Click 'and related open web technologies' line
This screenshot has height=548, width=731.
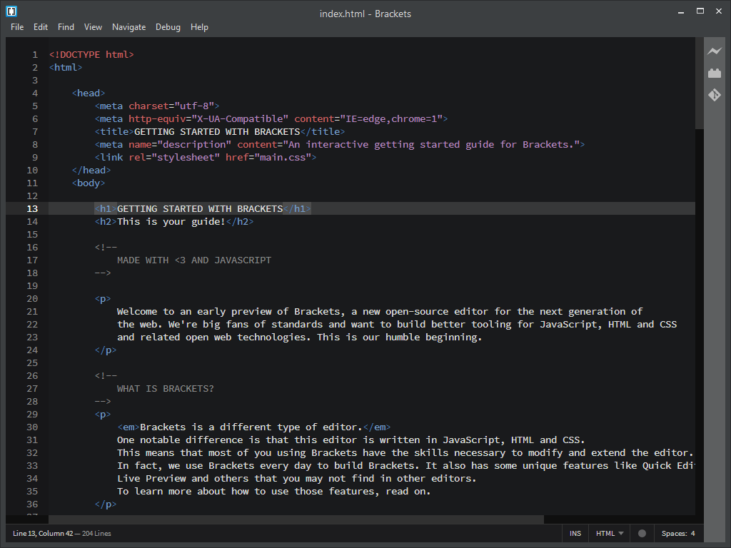click(x=299, y=338)
